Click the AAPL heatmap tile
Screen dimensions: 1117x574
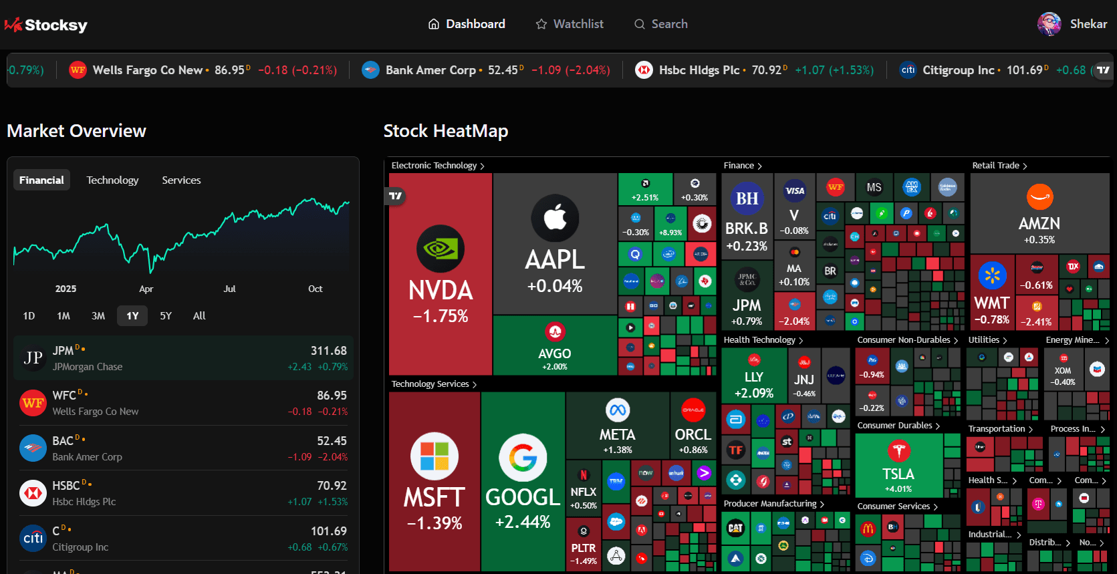[555, 244]
